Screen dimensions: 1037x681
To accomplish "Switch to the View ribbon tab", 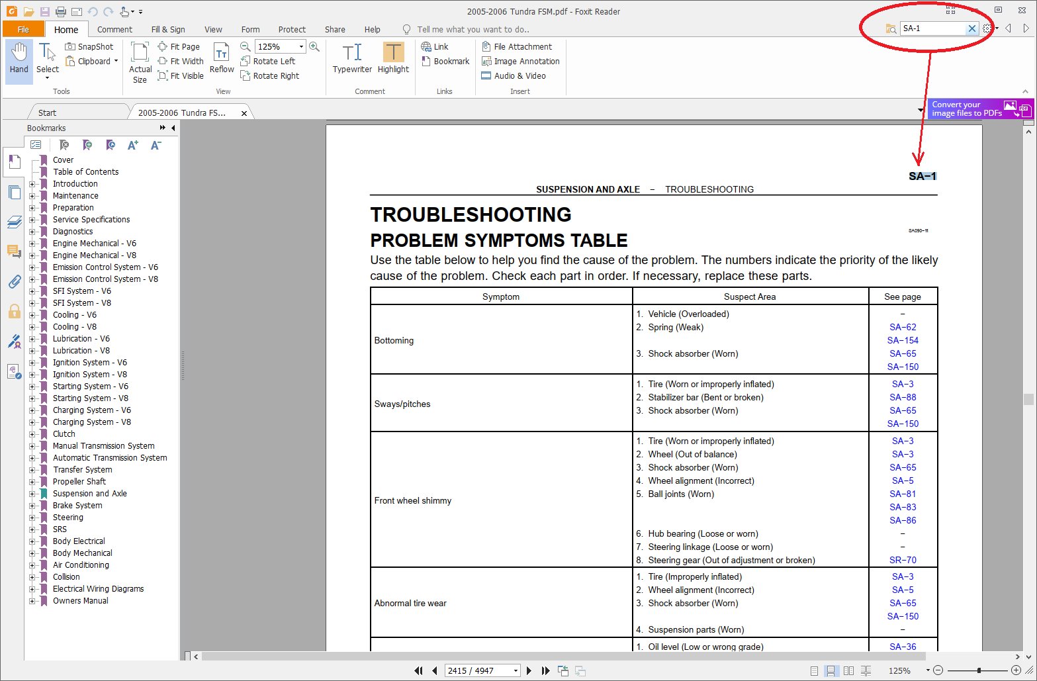I will (213, 29).
